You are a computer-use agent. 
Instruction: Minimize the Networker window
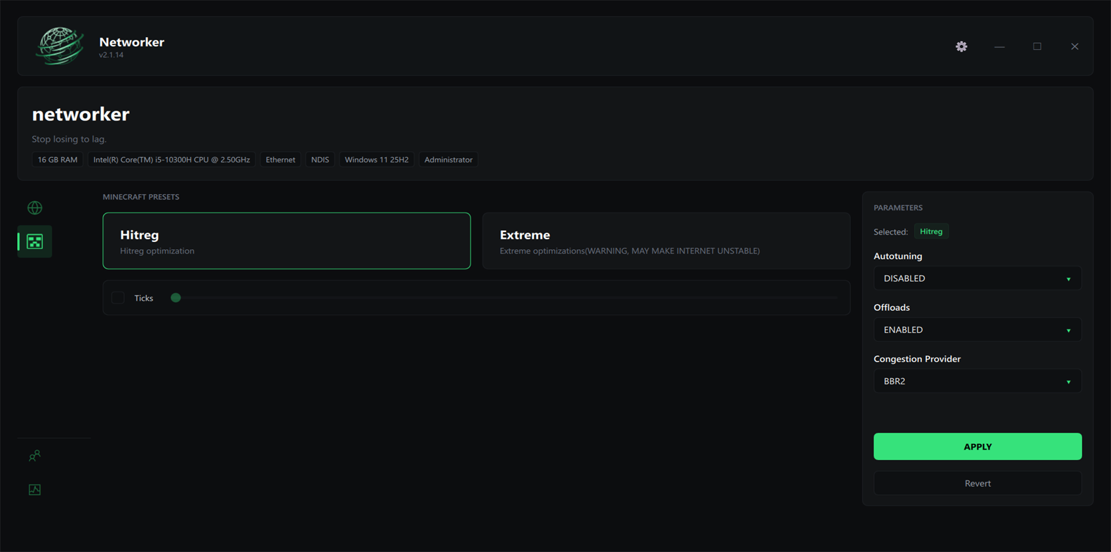(999, 46)
